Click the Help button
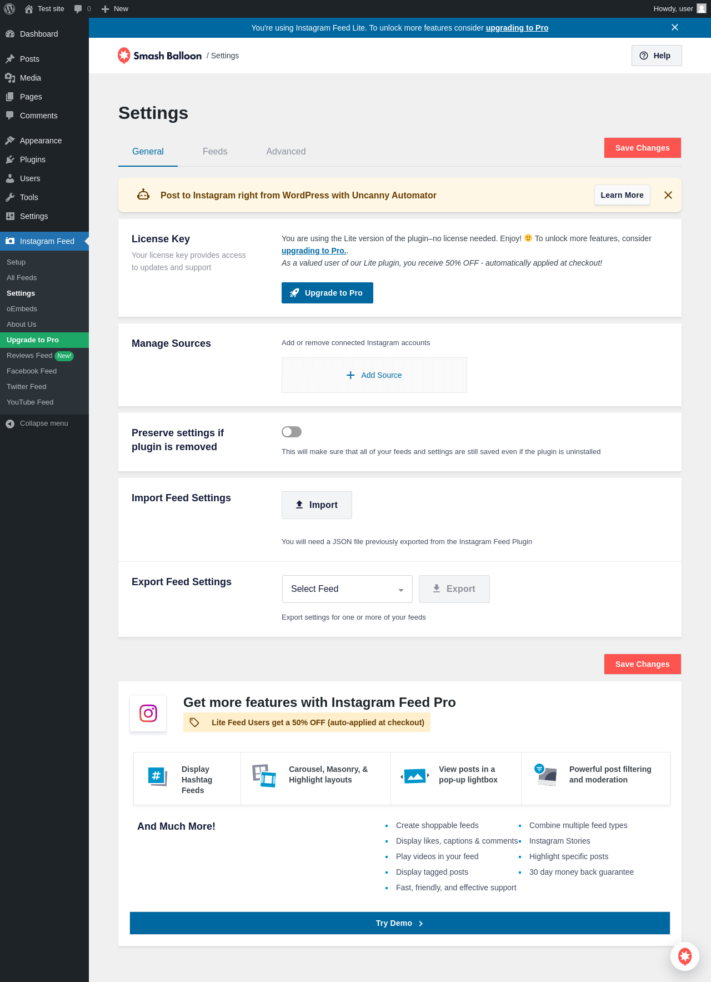 657,56
